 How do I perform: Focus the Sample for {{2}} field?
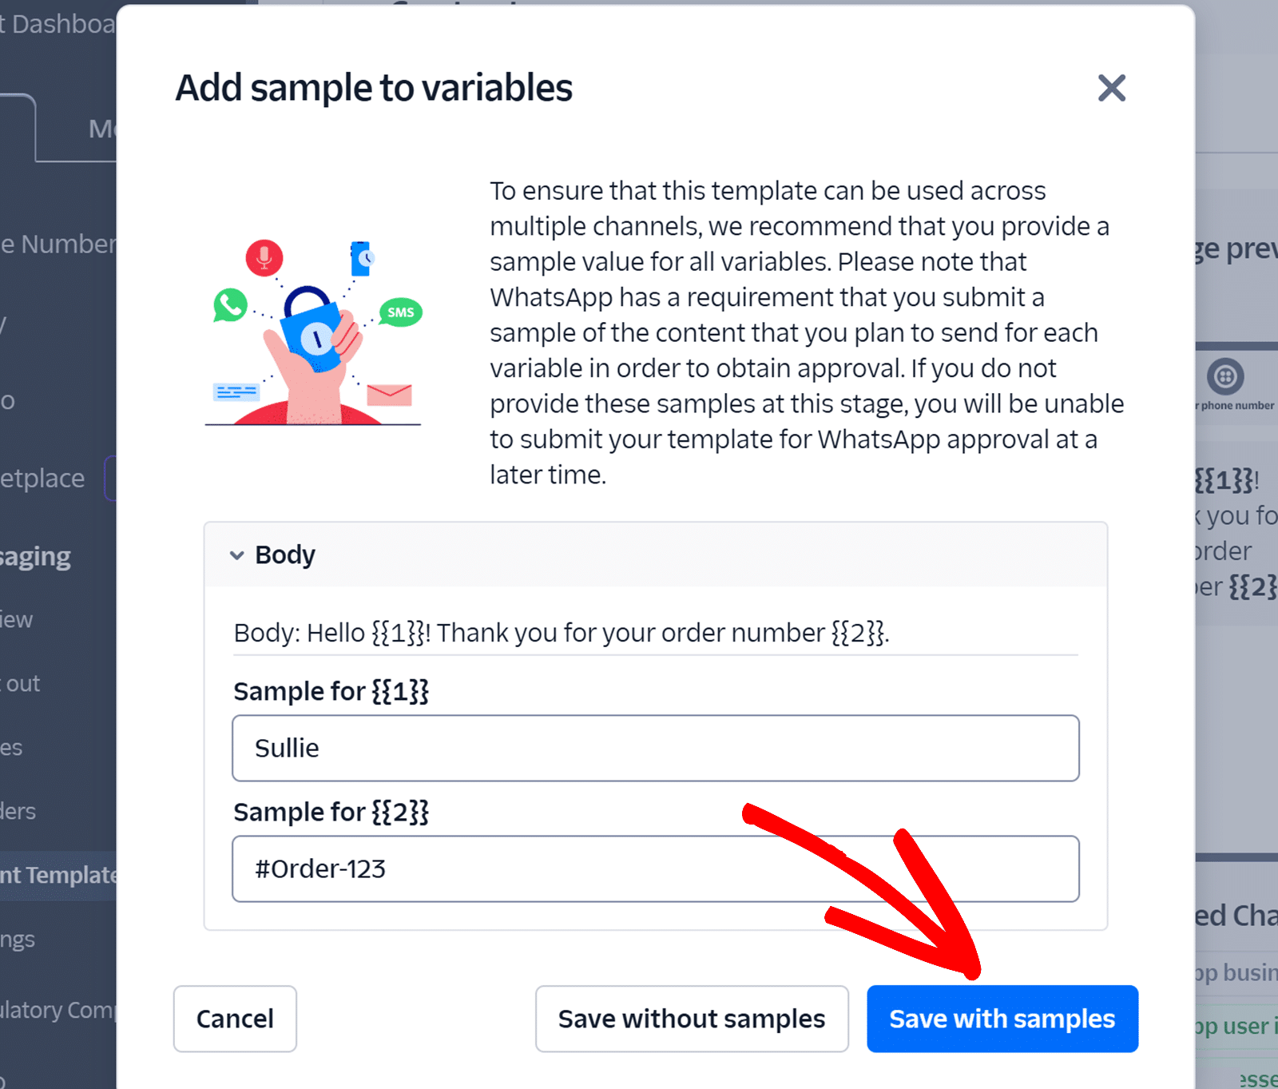(x=655, y=869)
